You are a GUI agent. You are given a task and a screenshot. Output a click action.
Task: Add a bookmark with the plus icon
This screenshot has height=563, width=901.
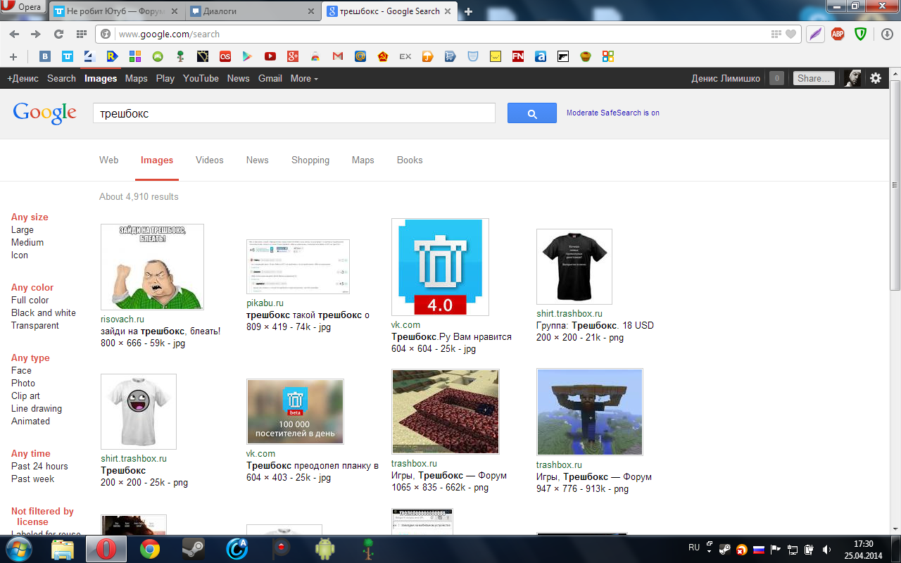click(x=13, y=56)
